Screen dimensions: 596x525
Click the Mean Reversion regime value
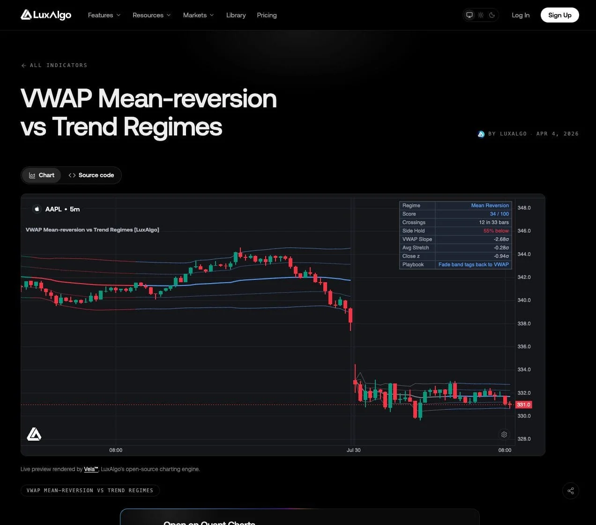[490, 205]
